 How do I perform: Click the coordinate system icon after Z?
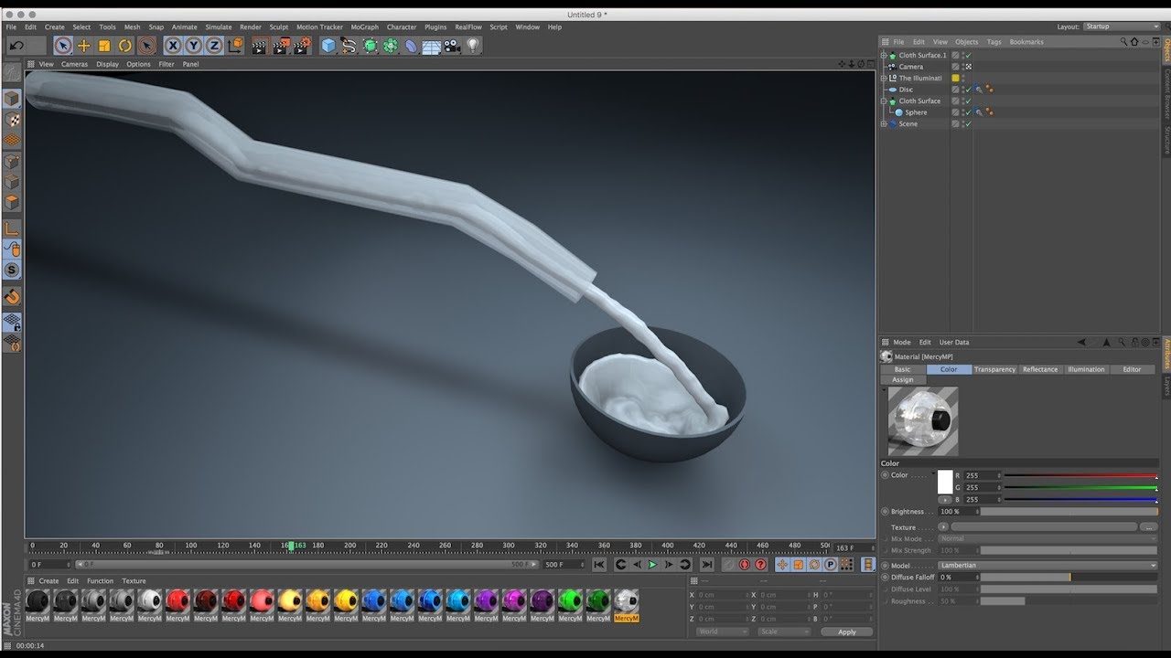236,45
